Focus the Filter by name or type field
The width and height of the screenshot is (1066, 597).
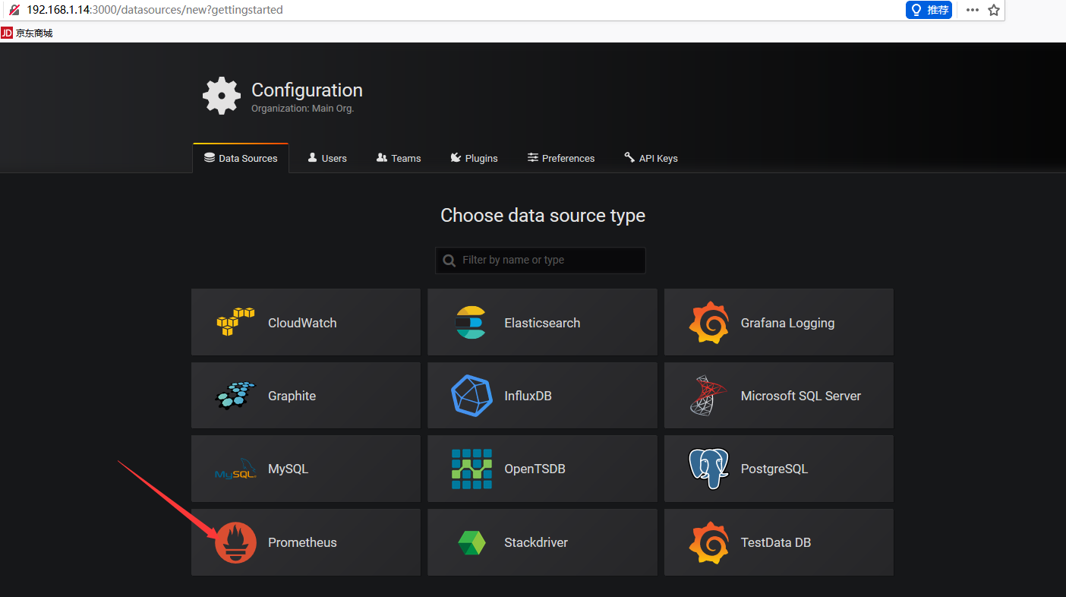pyautogui.click(x=541, y=260)
